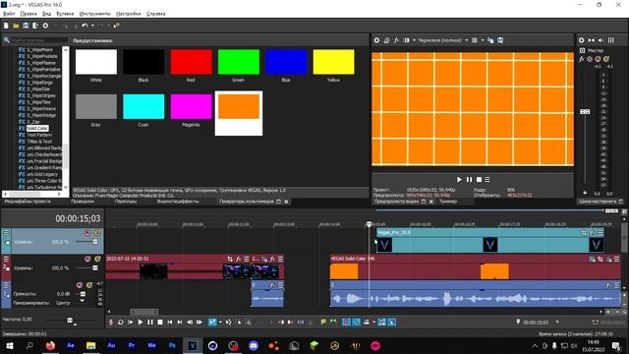Screen dimensions: 629x354
Task: Switch to the Видеоэффекты tab
Action: 178,202
